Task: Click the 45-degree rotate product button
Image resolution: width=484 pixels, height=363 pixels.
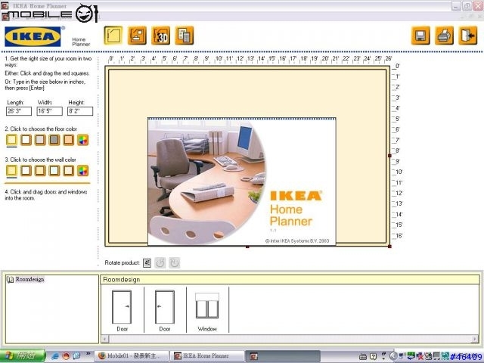Action: pyautogui.click(x=147, y=262)
